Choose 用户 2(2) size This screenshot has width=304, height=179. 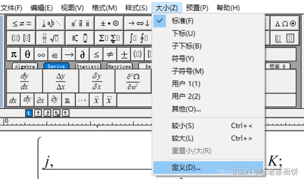coord(208,96)
